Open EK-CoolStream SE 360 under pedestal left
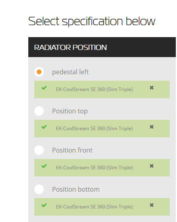 point(94,89)
